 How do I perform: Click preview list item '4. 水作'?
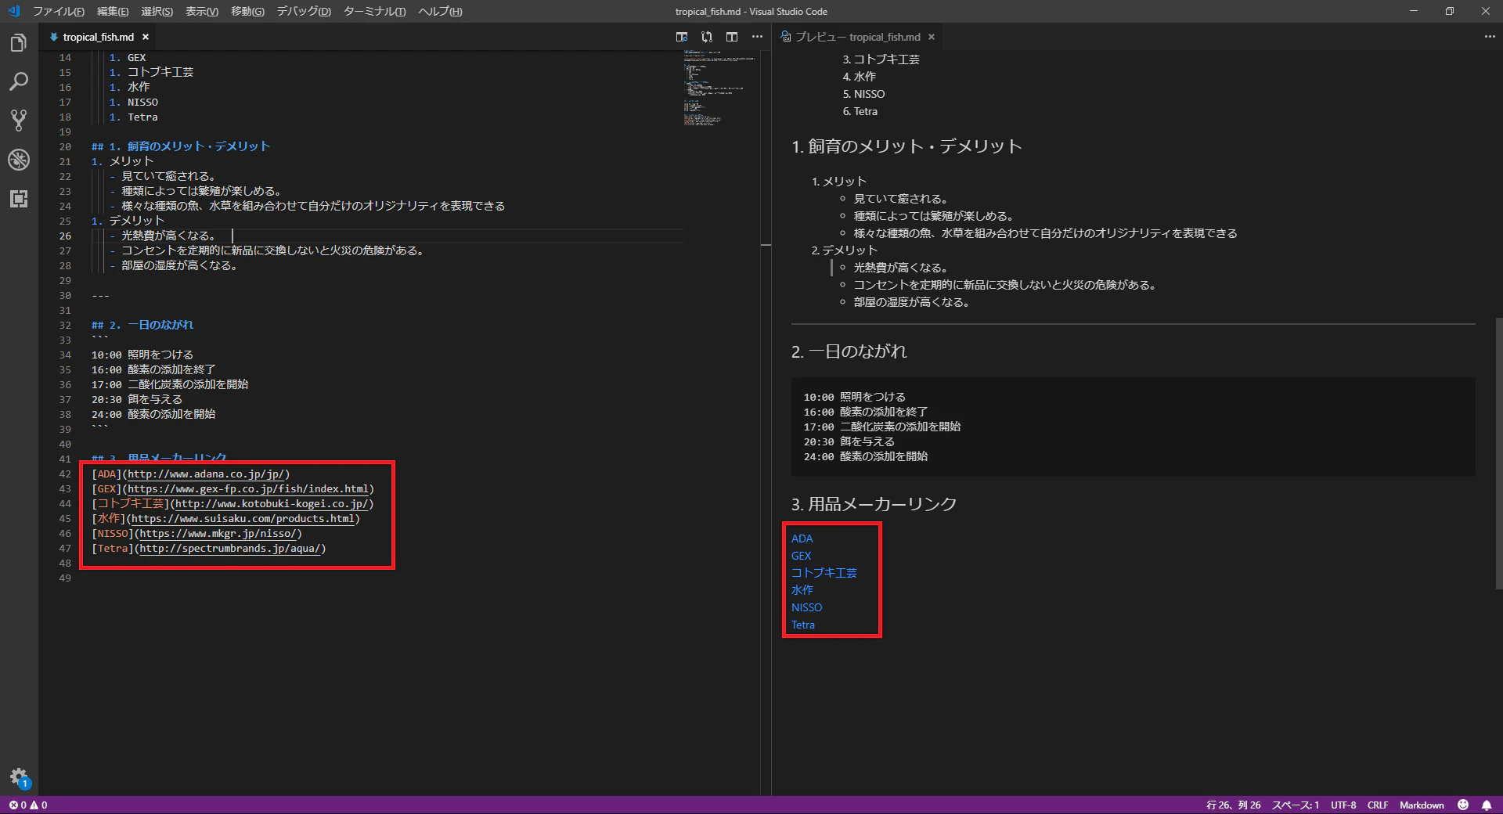click(859, 77)
